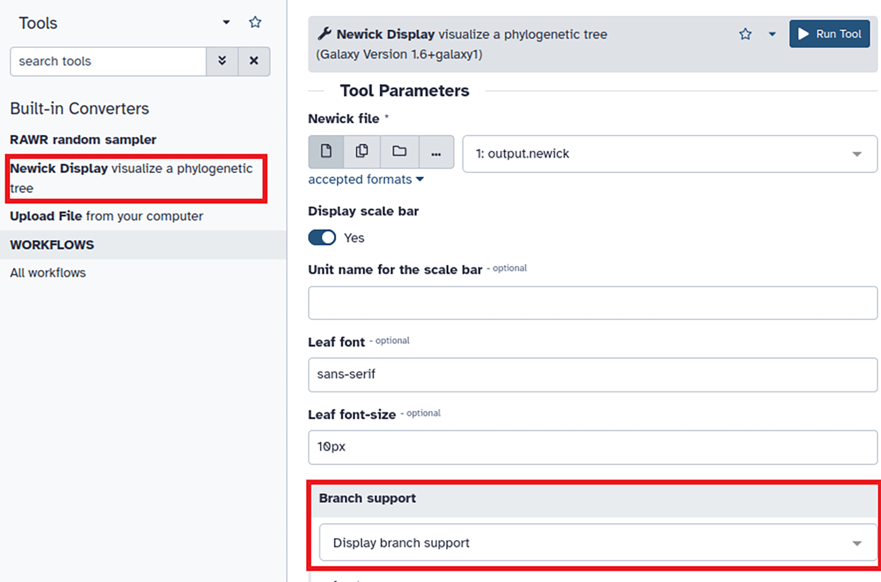Screen dimensions: 881x582
Task: Click the wrench icon beside Newick Display title
Action: coord(324,34)
